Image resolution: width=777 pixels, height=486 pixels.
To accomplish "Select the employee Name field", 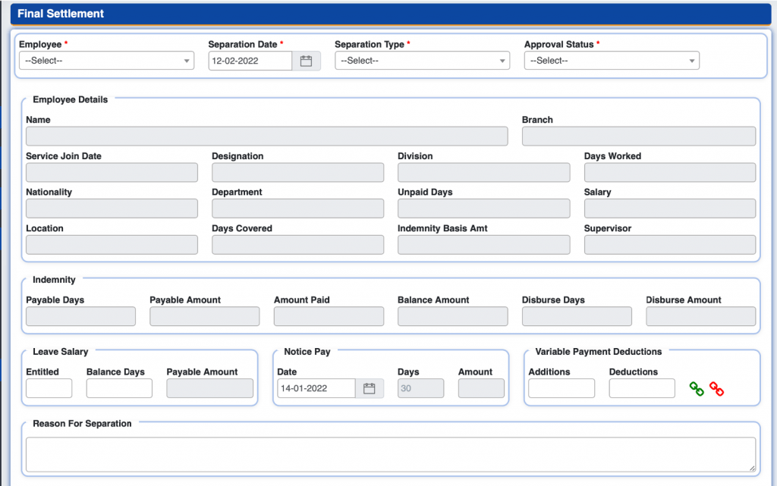I will click(266, 136).
